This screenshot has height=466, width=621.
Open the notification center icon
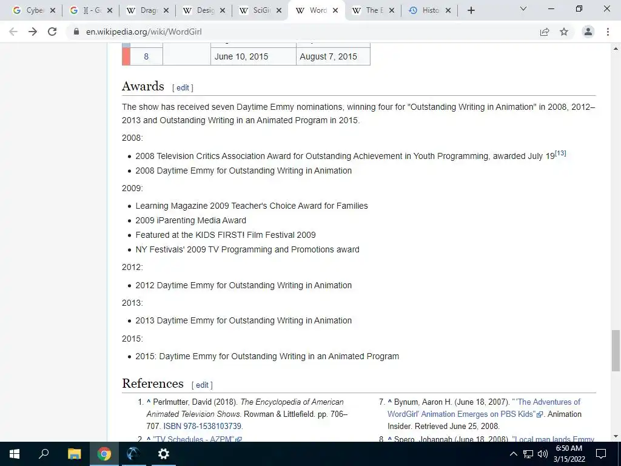[x=601, y=454]
